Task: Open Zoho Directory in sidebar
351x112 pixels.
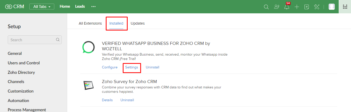Action: (21, 73)
